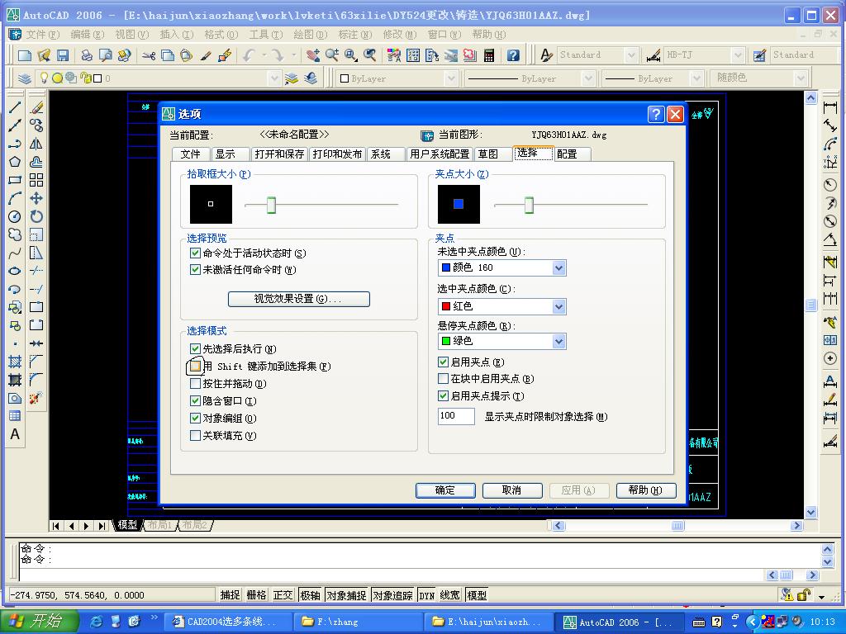Expand the layer control dropdown
Screen dimensions: 846x634
pyautogui.click(x=274, y=78)
